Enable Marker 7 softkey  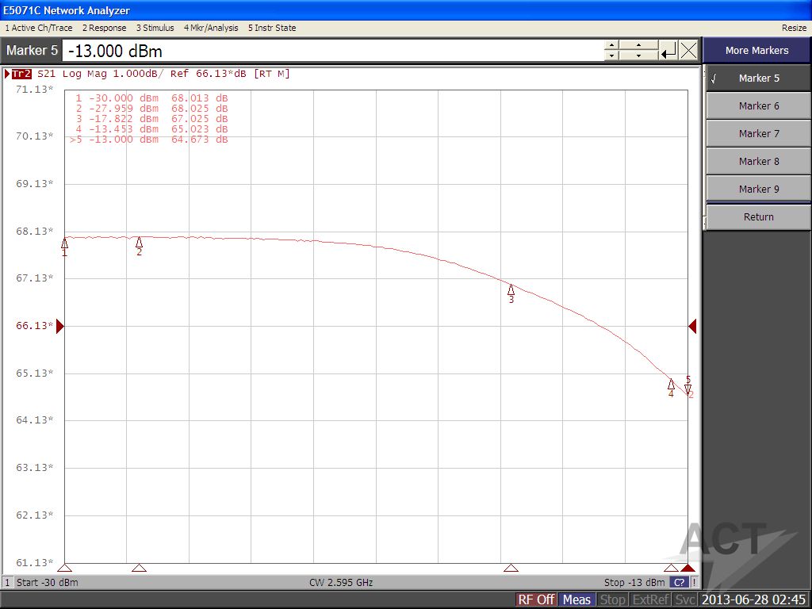click(758, 133)
